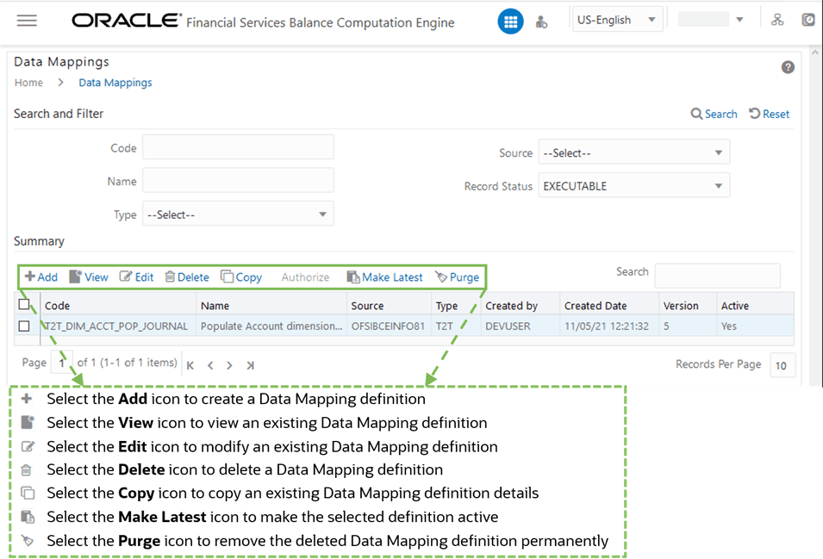Viewport: 823px width, 559px height.
Task: Click the vertical scrollbar up arrow
Action: 814,53
